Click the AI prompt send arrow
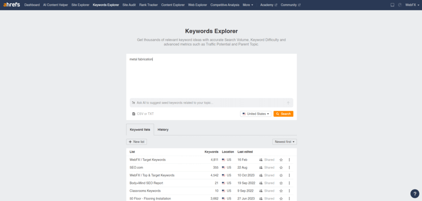The width and height of the screenshot is (422, 201). coord(288,102)
